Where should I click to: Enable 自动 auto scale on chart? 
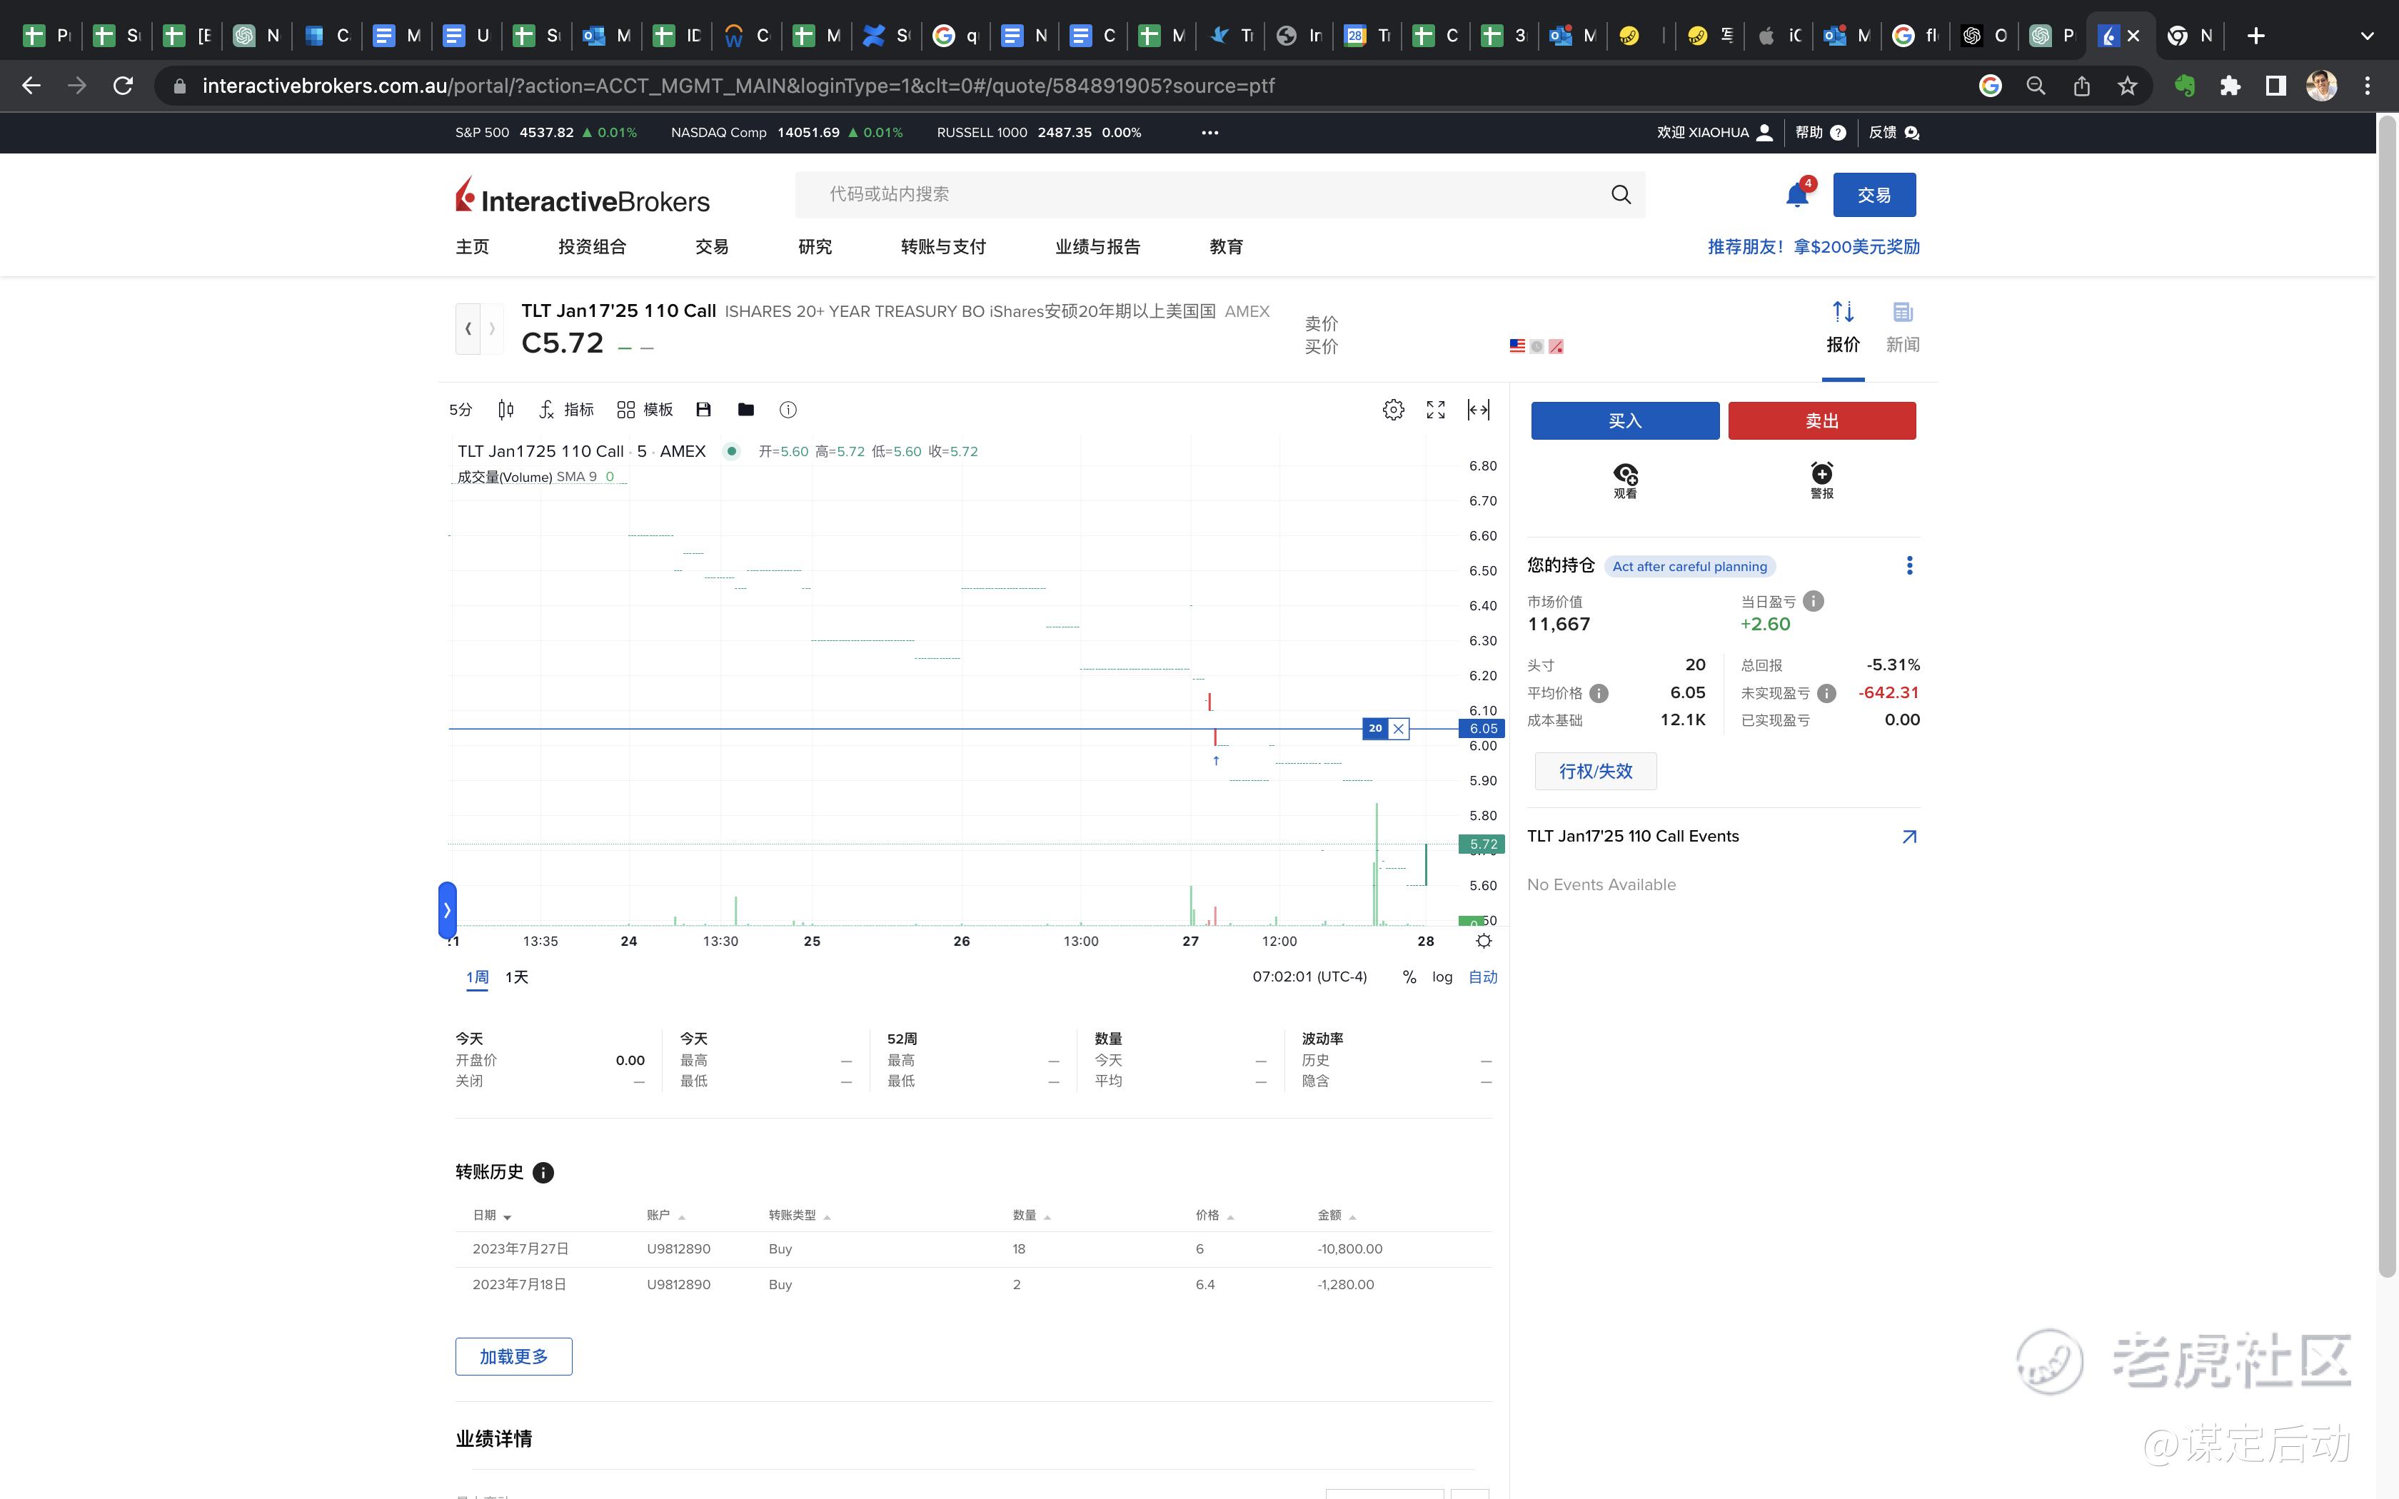[1482, 976]
